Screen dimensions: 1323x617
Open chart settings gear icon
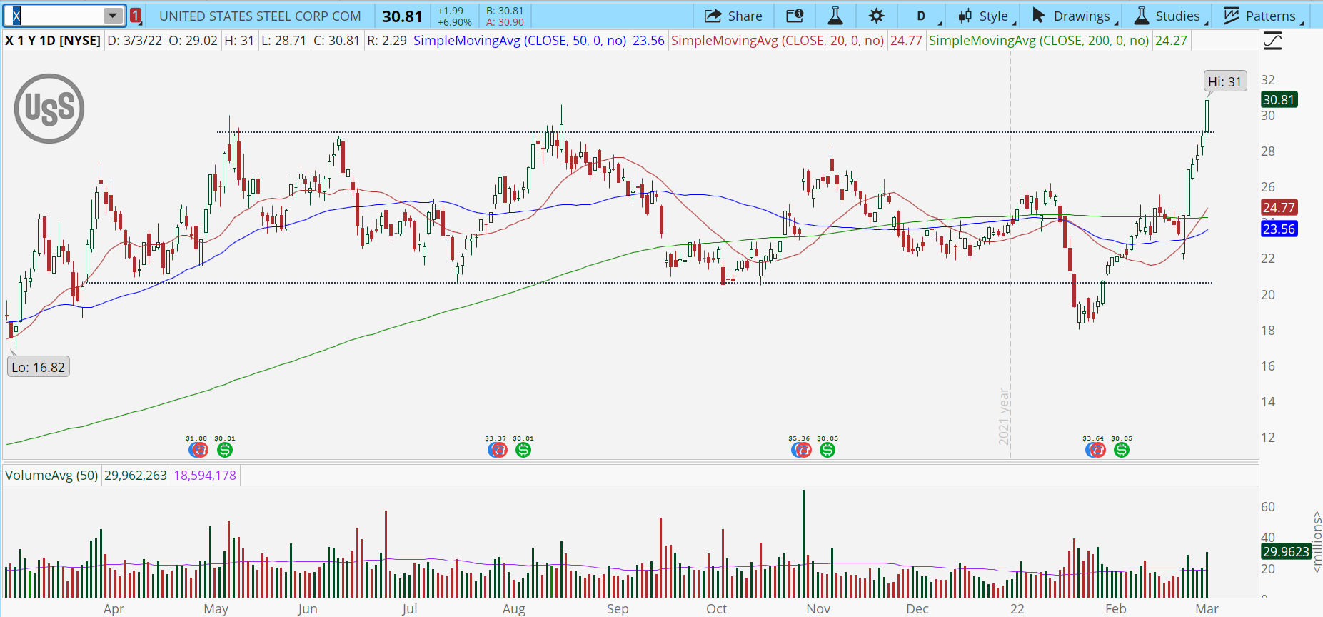[x=876, y=16]
